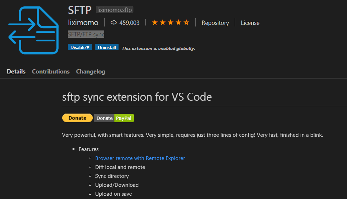The image size is (347, 199).
Task: Click the liximomo publisher name
Action: tap(83, 23)
